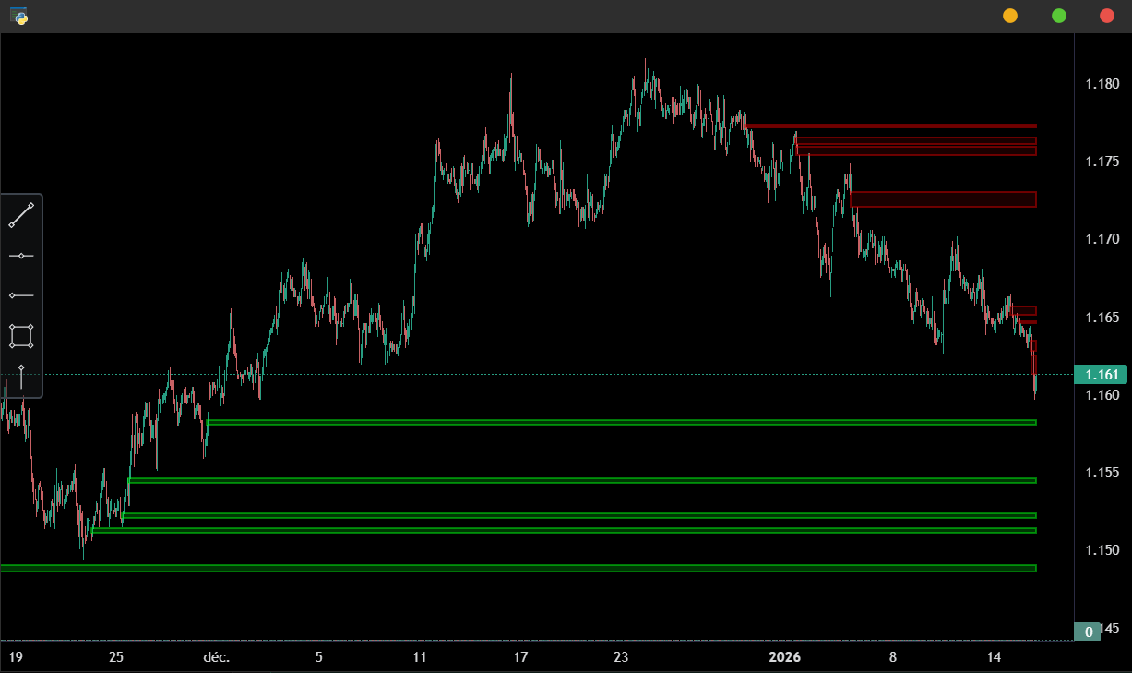Select the large red zone near 1.1725

[x=944, y=199]
